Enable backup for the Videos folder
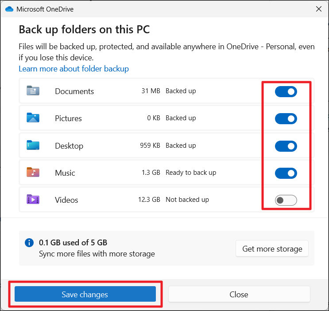Viewport: 329px width, 311px height. coord(286,201)
